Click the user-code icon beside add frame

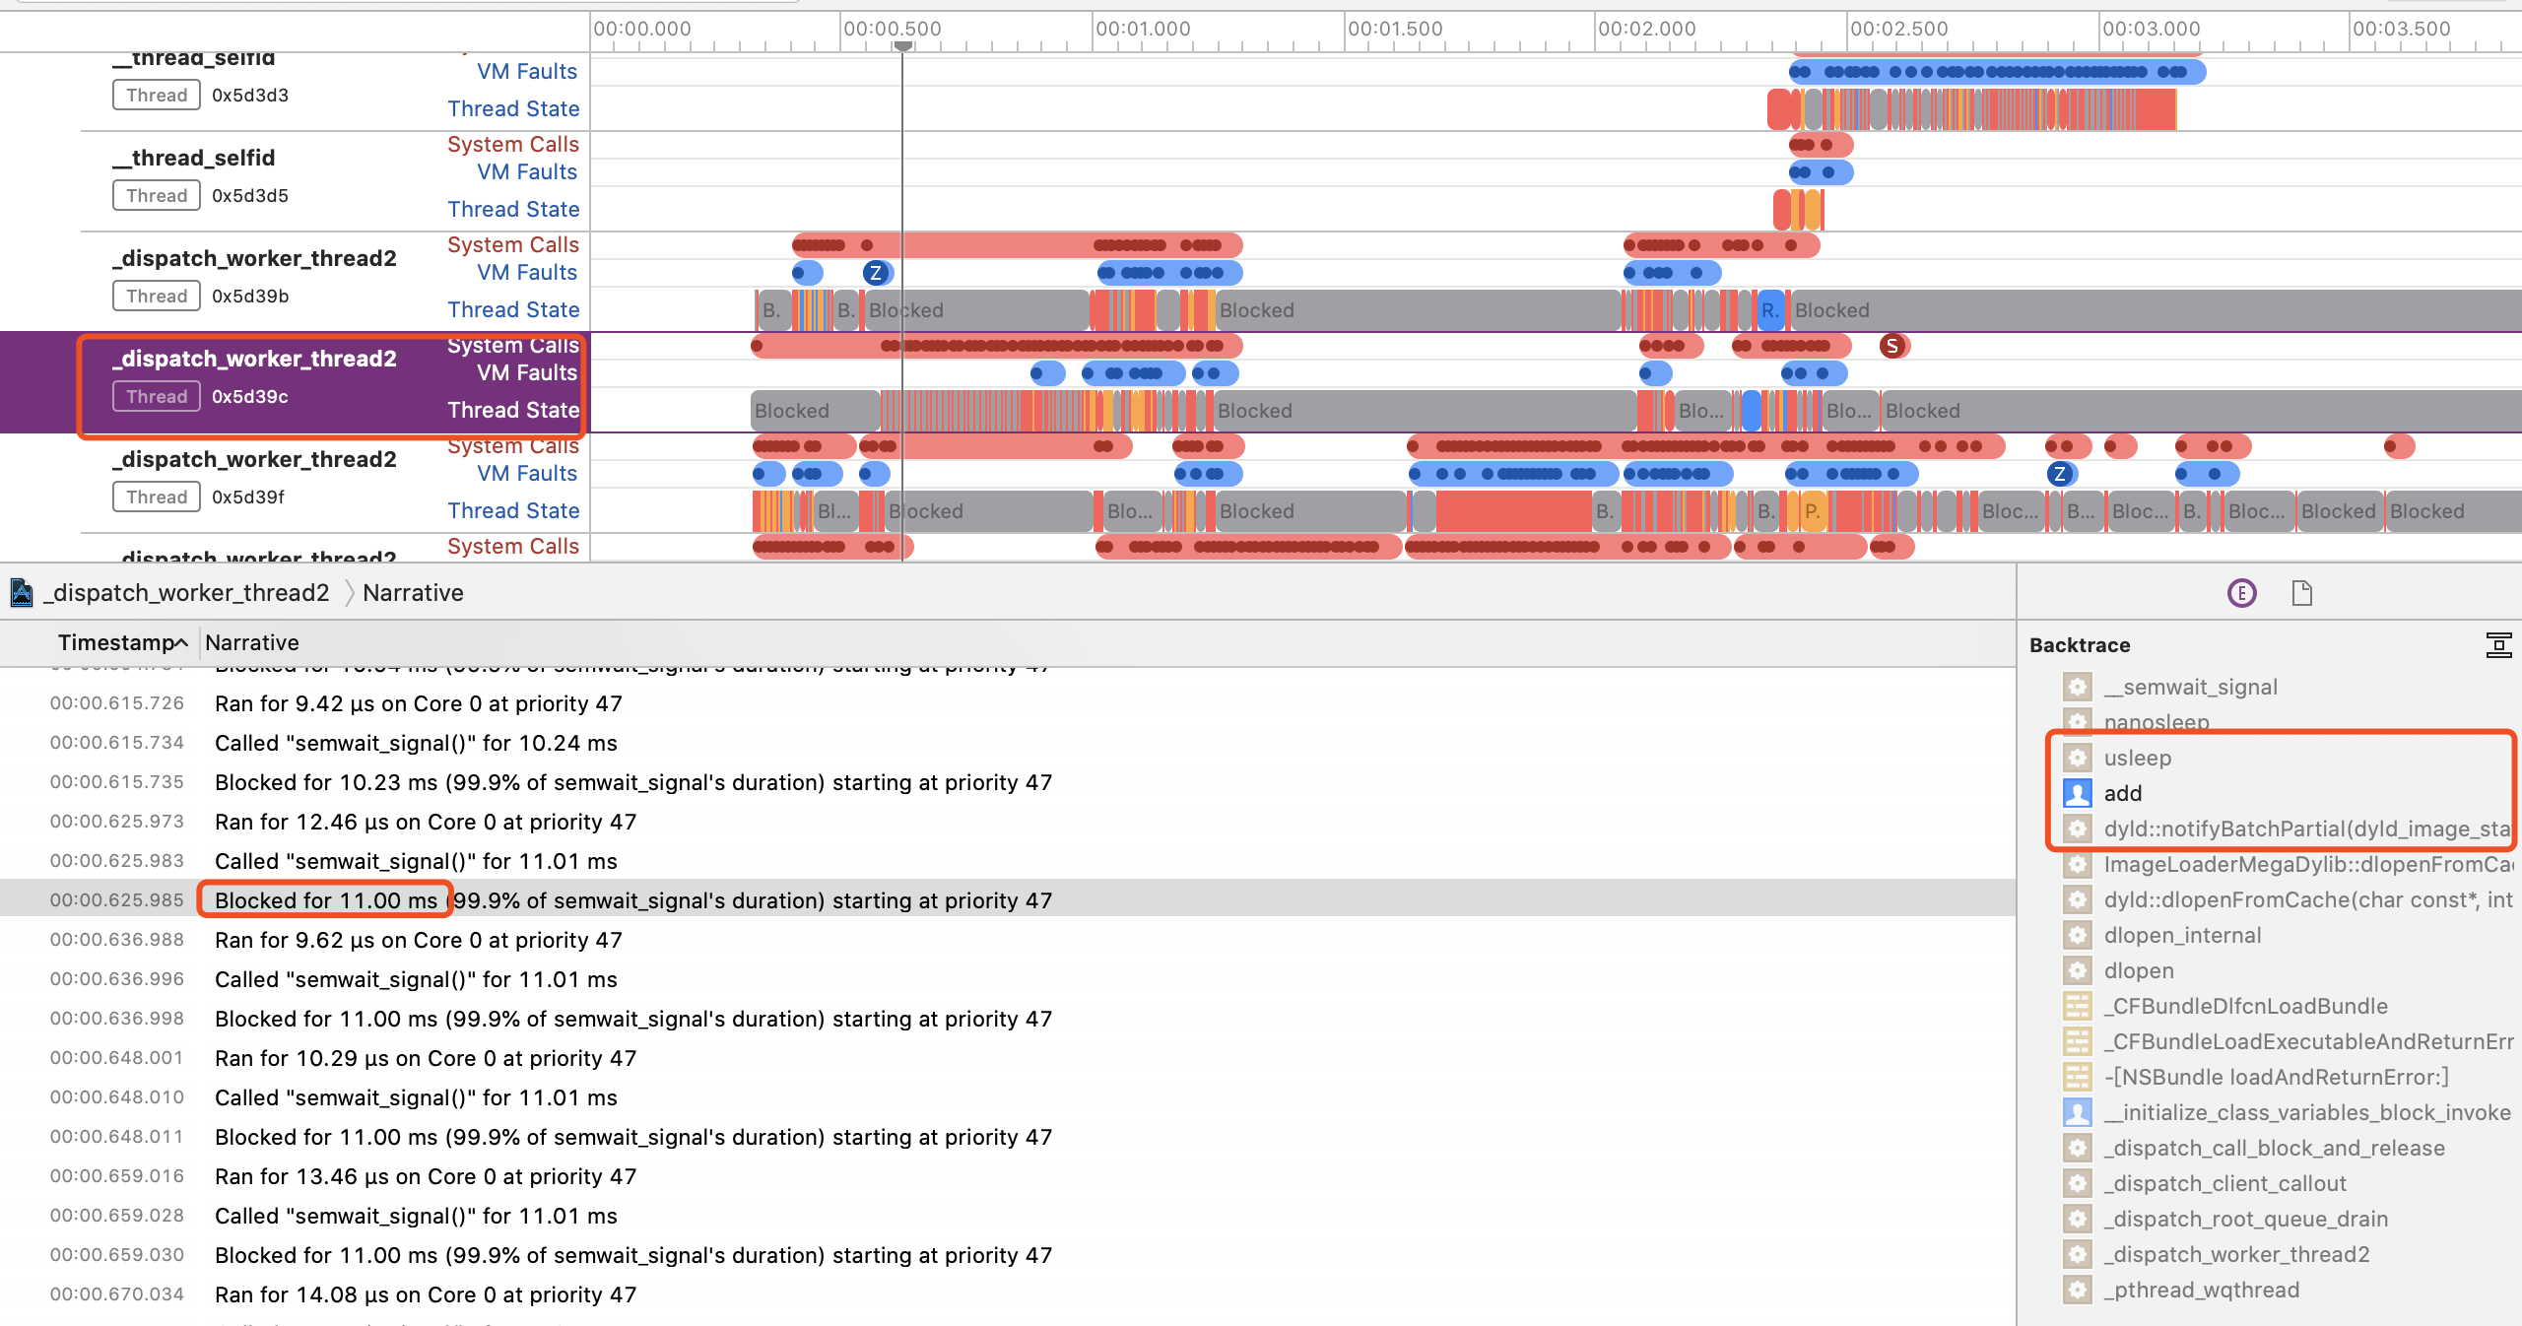[2077, 793]
